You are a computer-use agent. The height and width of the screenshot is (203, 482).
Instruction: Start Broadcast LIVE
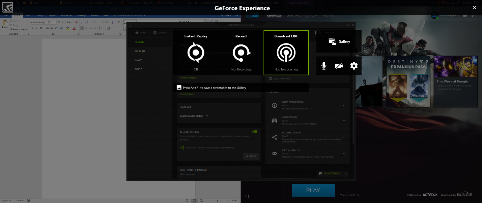pos(286,53)
